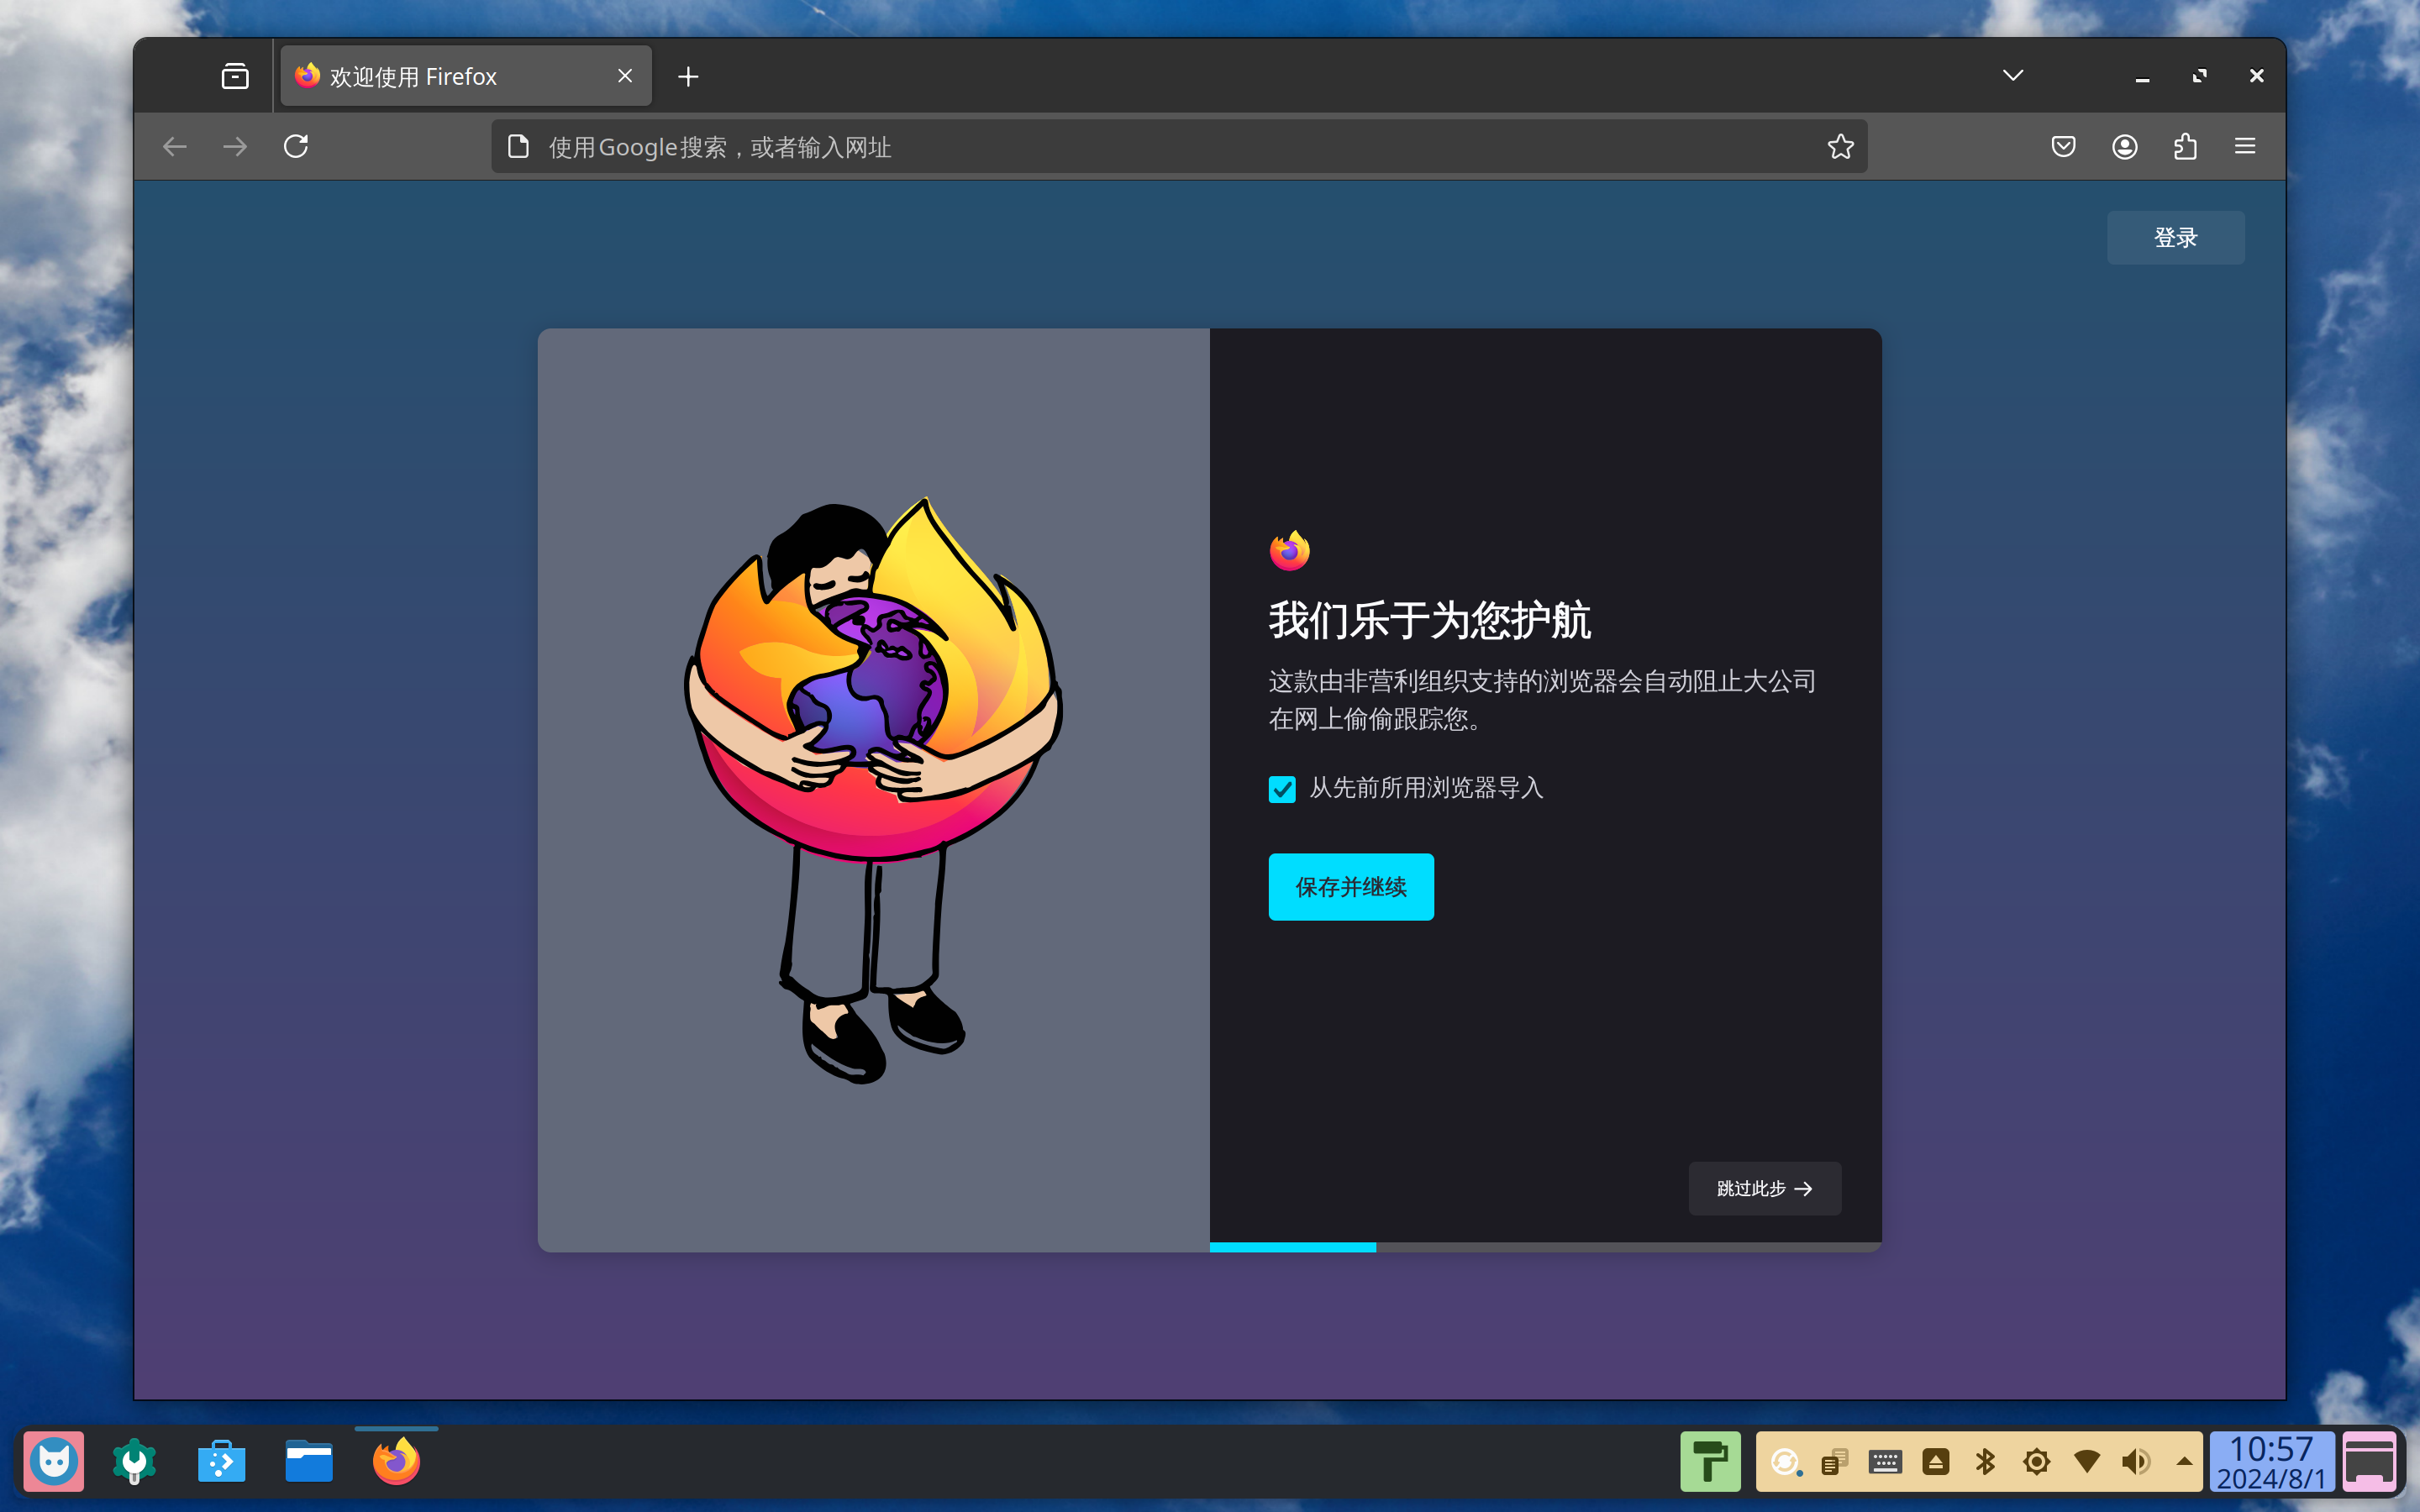Open a new tab with the plus button
This screenshot has height=1512, width=2420.
[688, 76]
